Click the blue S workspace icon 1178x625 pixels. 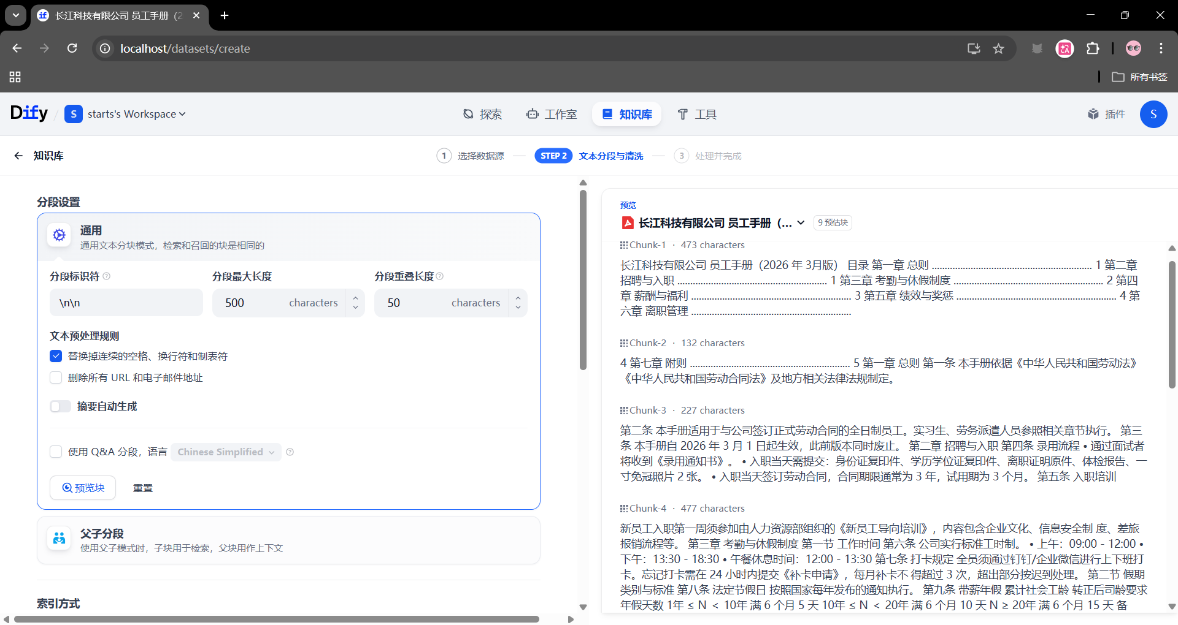point(74,114)
